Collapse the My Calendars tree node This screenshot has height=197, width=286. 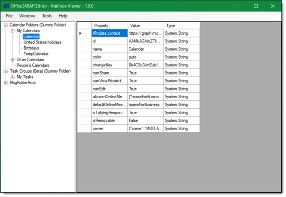pyautogui.click(x=12, y=31)
